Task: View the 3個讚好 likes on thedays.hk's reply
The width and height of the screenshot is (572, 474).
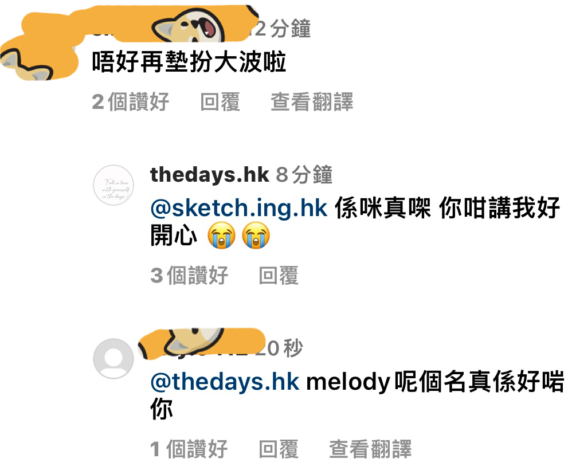Action: [x=189, y=276]
